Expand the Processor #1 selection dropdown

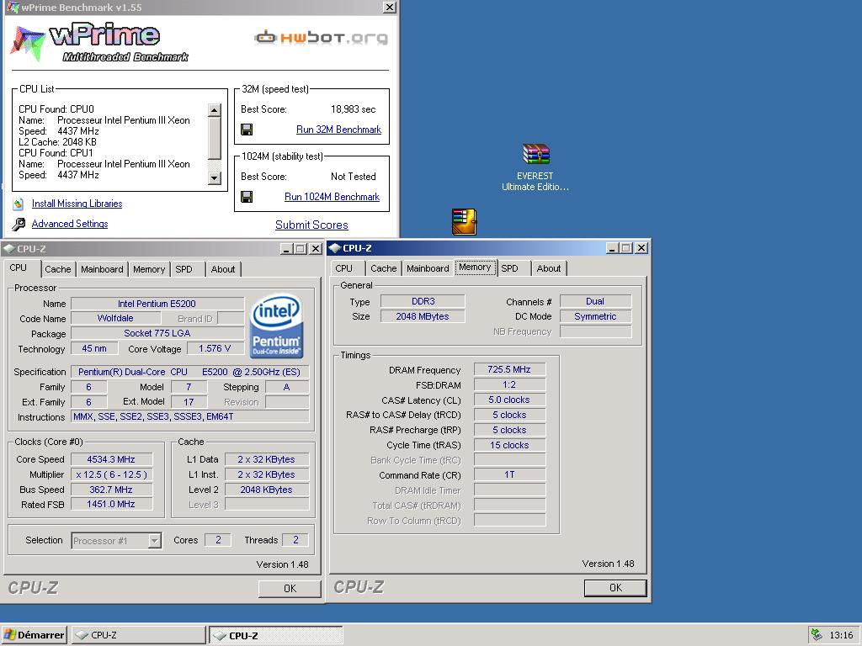click(x=155, y=541)
